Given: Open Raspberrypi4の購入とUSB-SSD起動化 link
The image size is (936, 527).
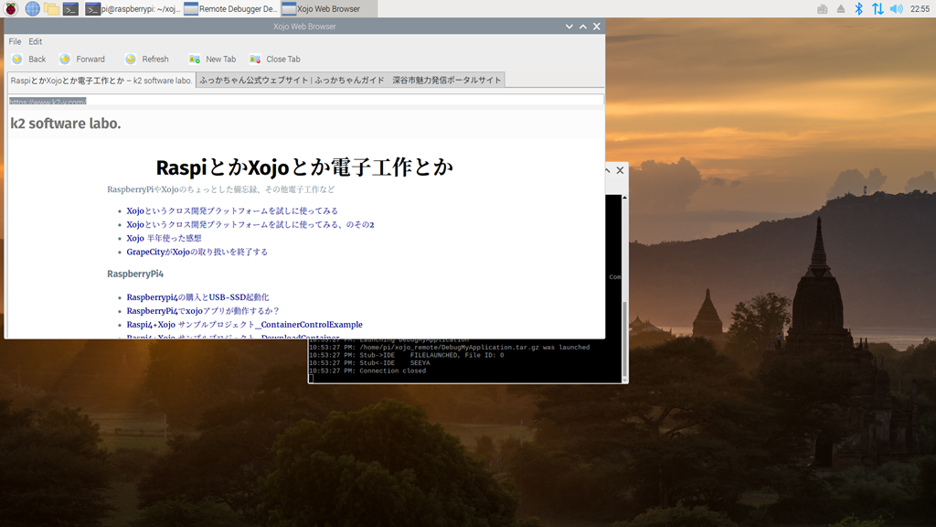Looking at the screenshot, I should click(197, 297).
